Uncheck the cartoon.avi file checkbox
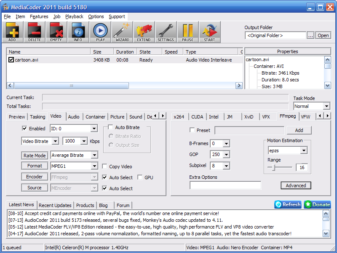This screenshot has height=253, width=337. click(11, 59)
